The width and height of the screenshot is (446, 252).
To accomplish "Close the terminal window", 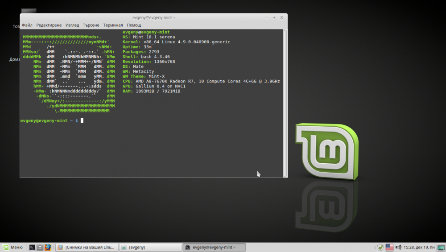I will [281, 18].
